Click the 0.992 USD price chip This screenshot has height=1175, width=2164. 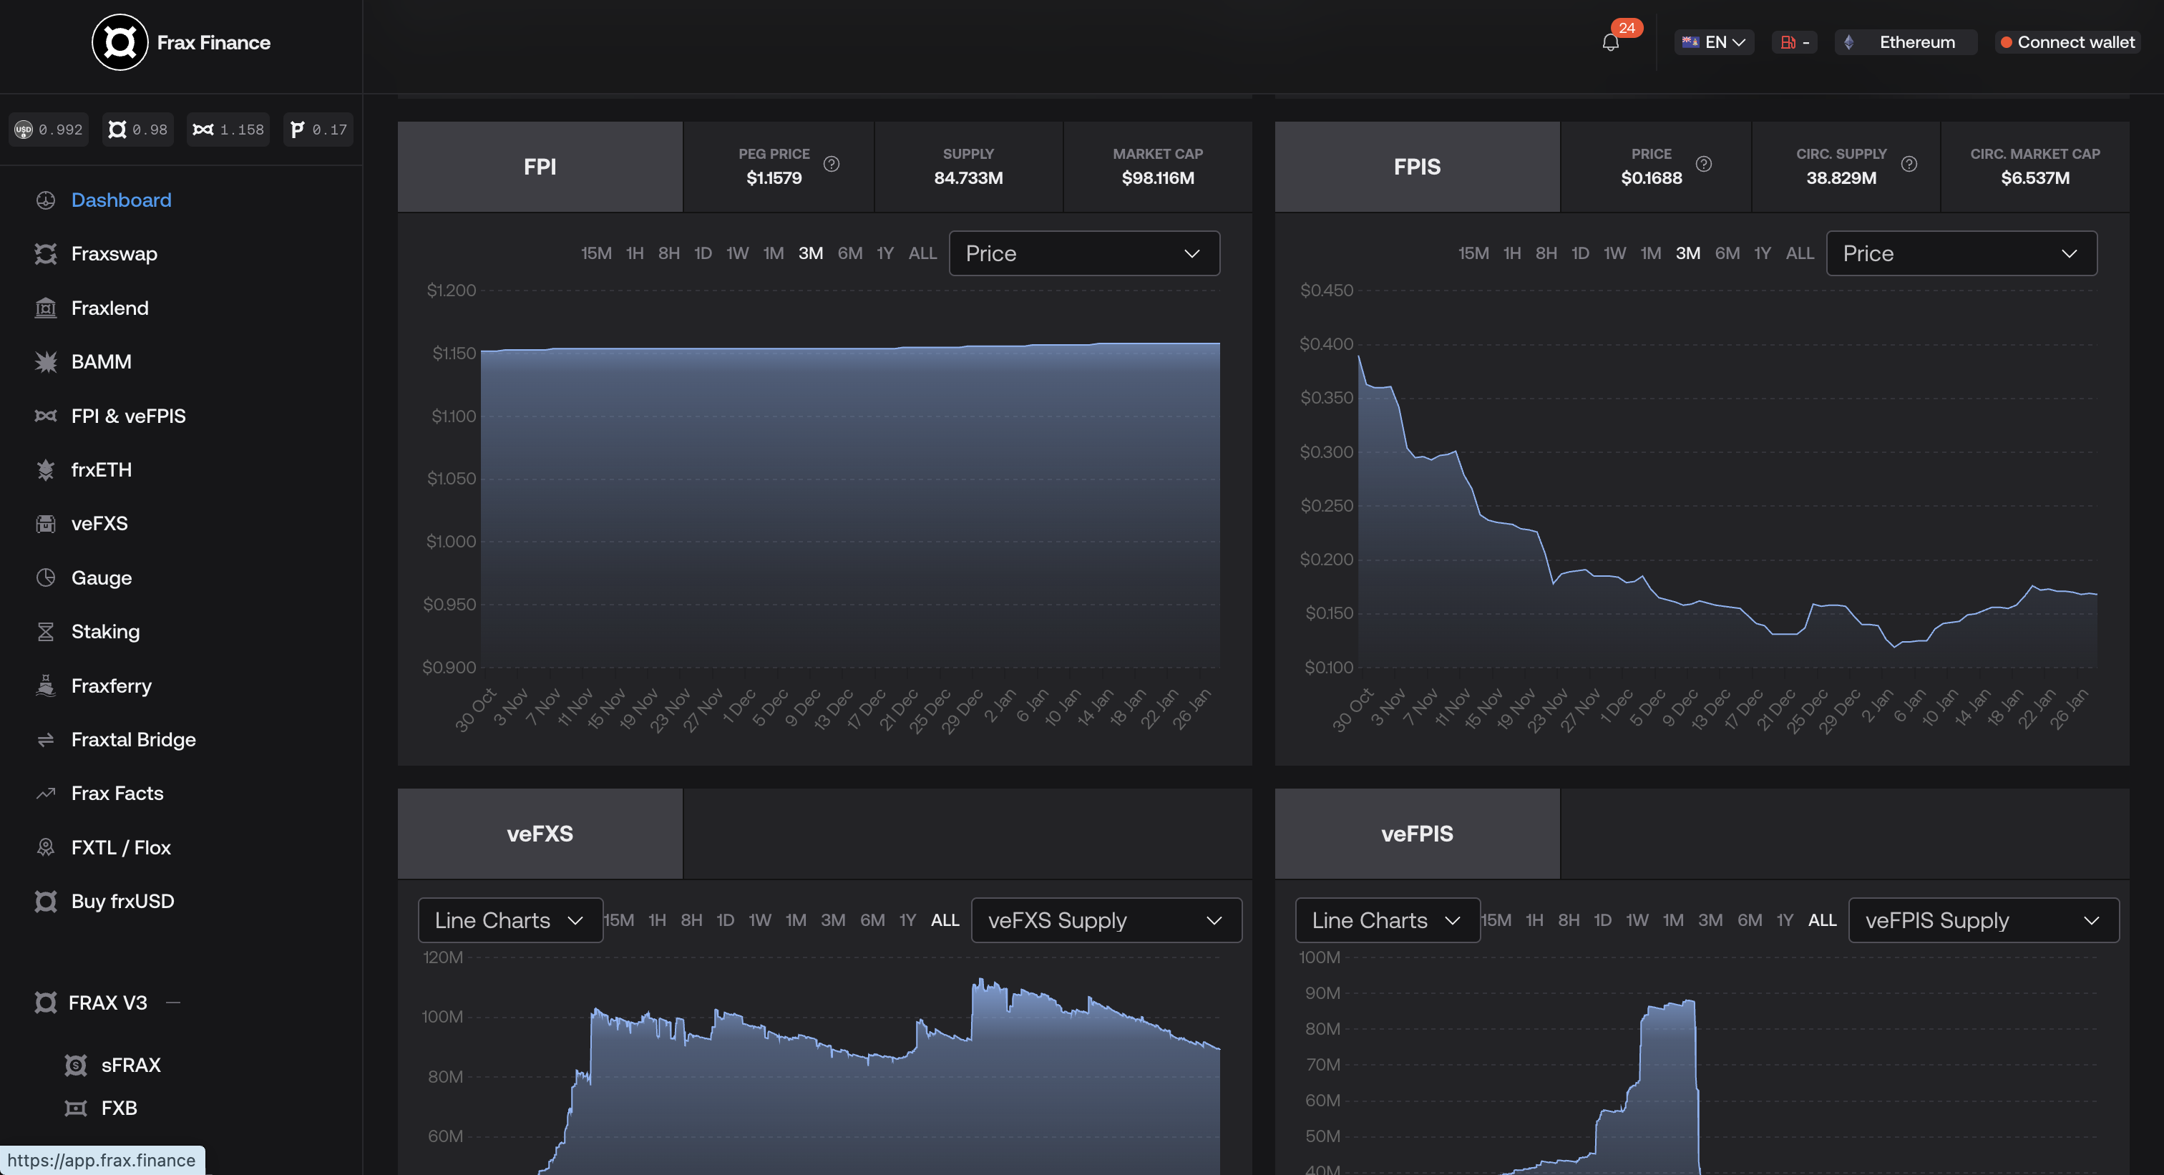[49, 130]
